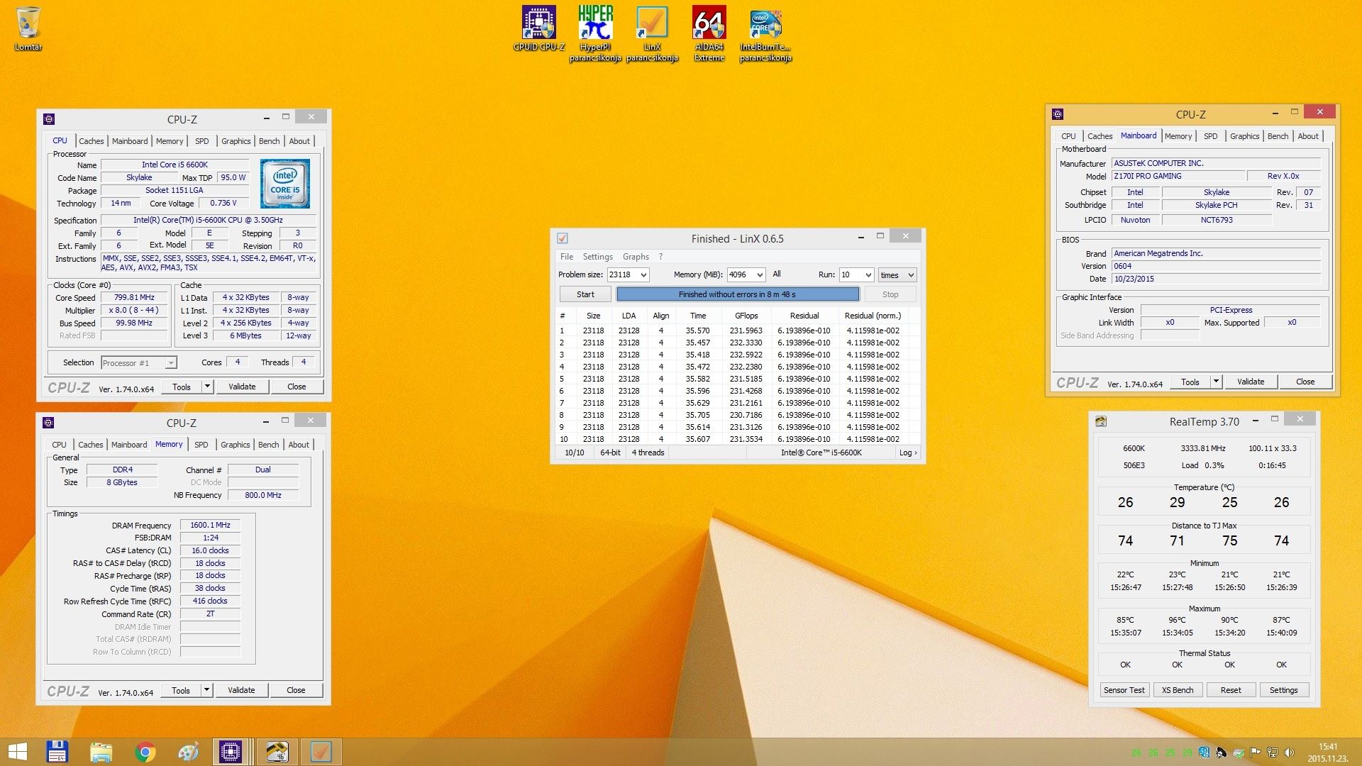Open the AIDA64 Extreme desktop shortcut

pyautogui.click(x=709, y=33)
